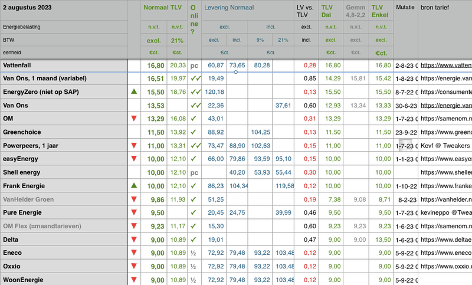Click the double checkmark in the Delta row
The width and height of the screenshot is (472, 285).
(x=195, y=239)
